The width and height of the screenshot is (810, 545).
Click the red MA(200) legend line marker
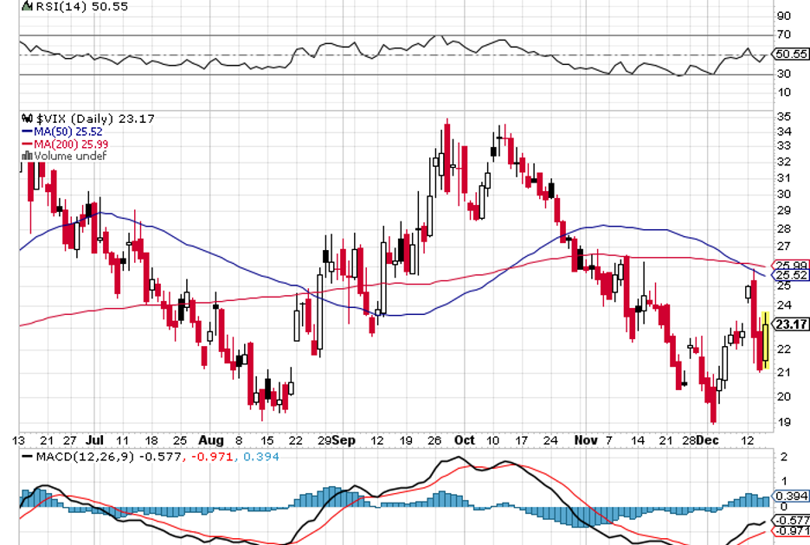(x=27, y=144)
